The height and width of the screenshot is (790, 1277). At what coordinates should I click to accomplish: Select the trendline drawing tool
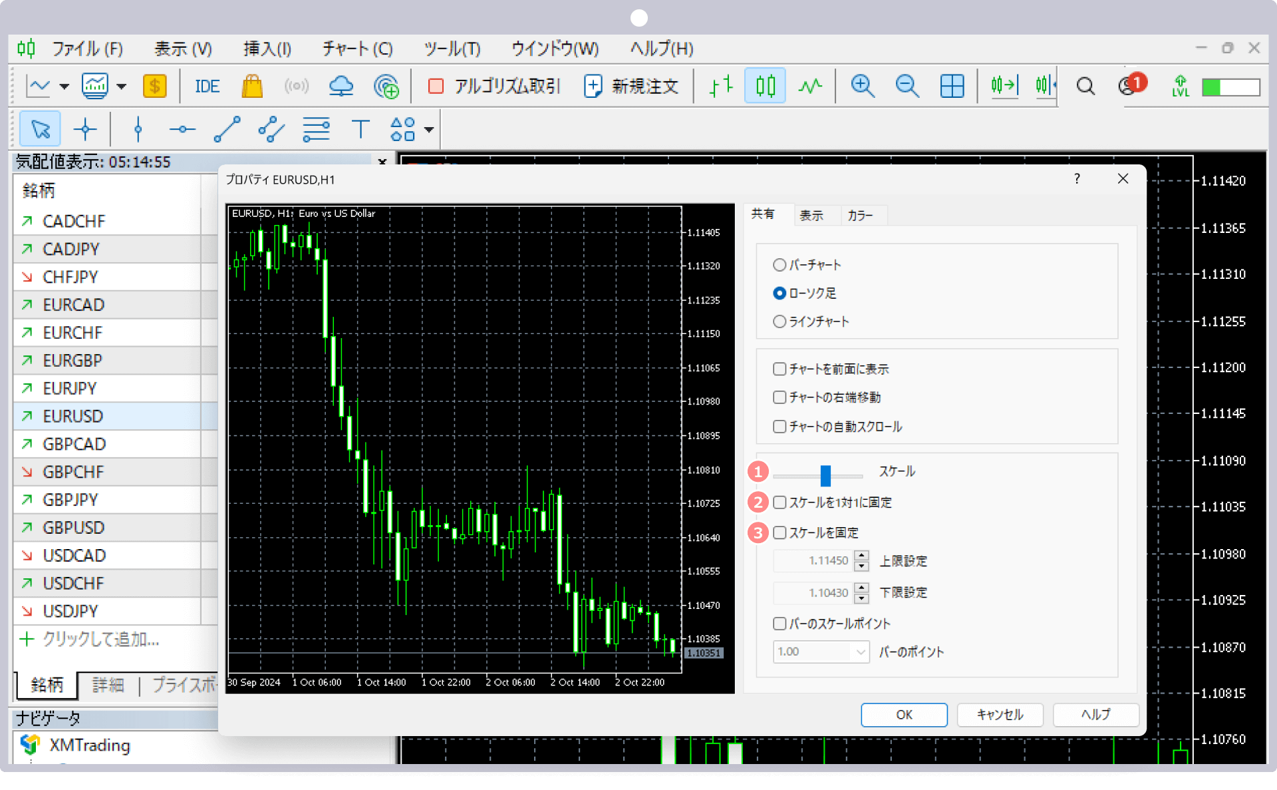click(227, 129)
